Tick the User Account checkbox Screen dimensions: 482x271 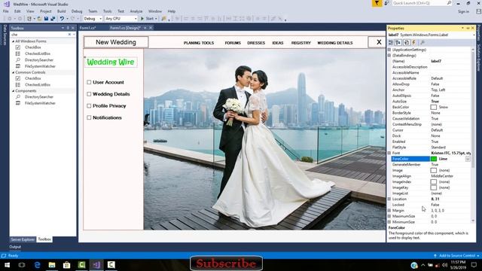[89, 82]
